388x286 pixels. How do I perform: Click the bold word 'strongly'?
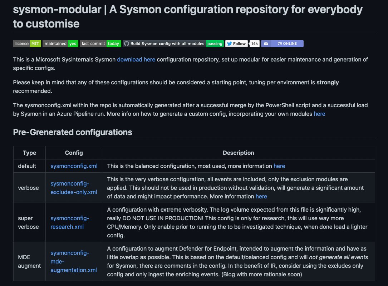(328, 82)
